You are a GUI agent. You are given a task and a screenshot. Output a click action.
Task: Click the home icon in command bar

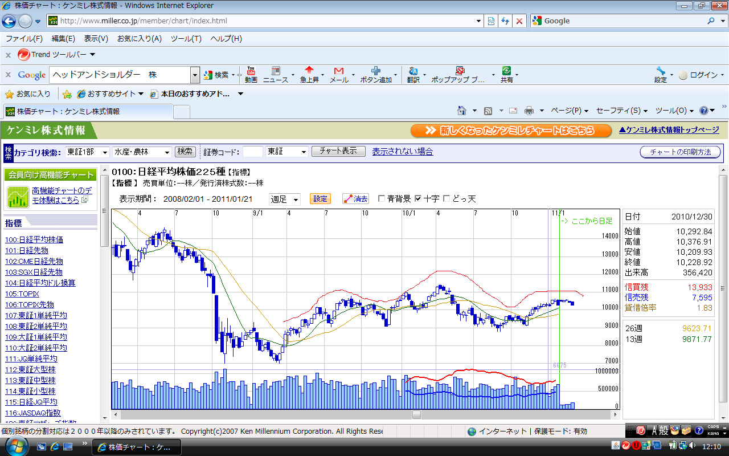pyautogui.click(x=463, y=111)
